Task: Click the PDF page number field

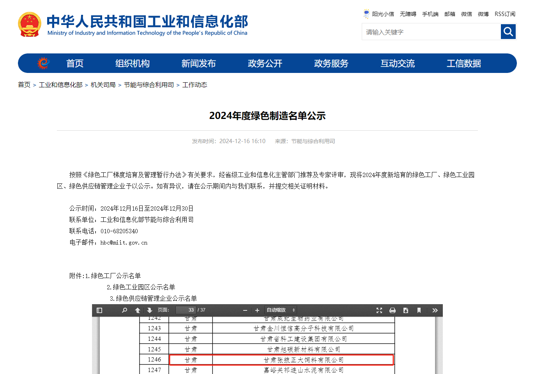Action: (186, 310)
